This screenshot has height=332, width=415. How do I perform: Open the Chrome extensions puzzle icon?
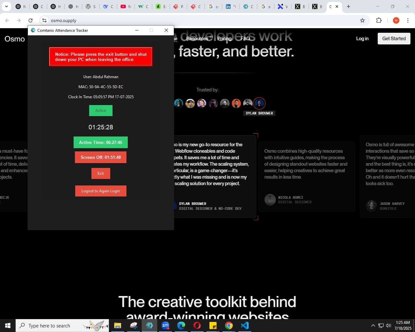379,20
